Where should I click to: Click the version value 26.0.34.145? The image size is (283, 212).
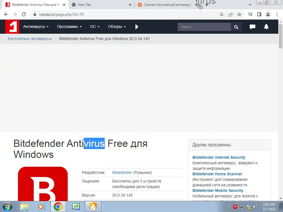pyautogui.click(x=122, y=195)
